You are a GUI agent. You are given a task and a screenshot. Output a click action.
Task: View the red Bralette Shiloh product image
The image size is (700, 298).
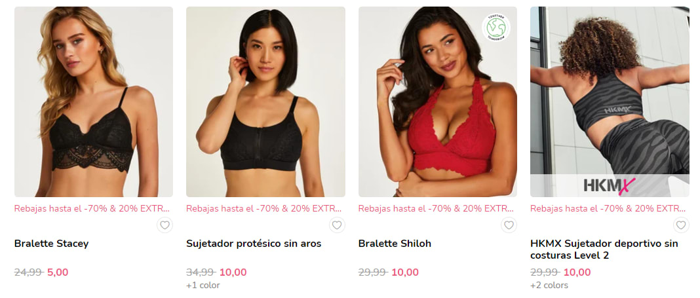pyautogui.click(x=438, y=102)
